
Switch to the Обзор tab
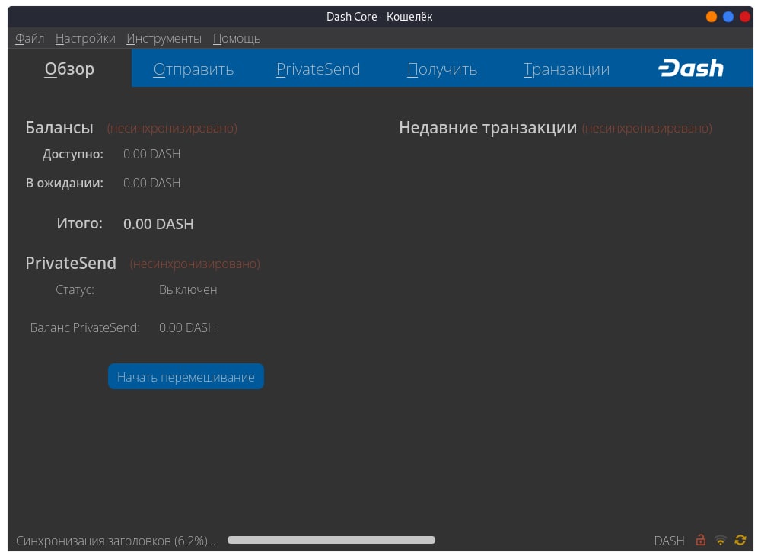click(x=69, y=69)
